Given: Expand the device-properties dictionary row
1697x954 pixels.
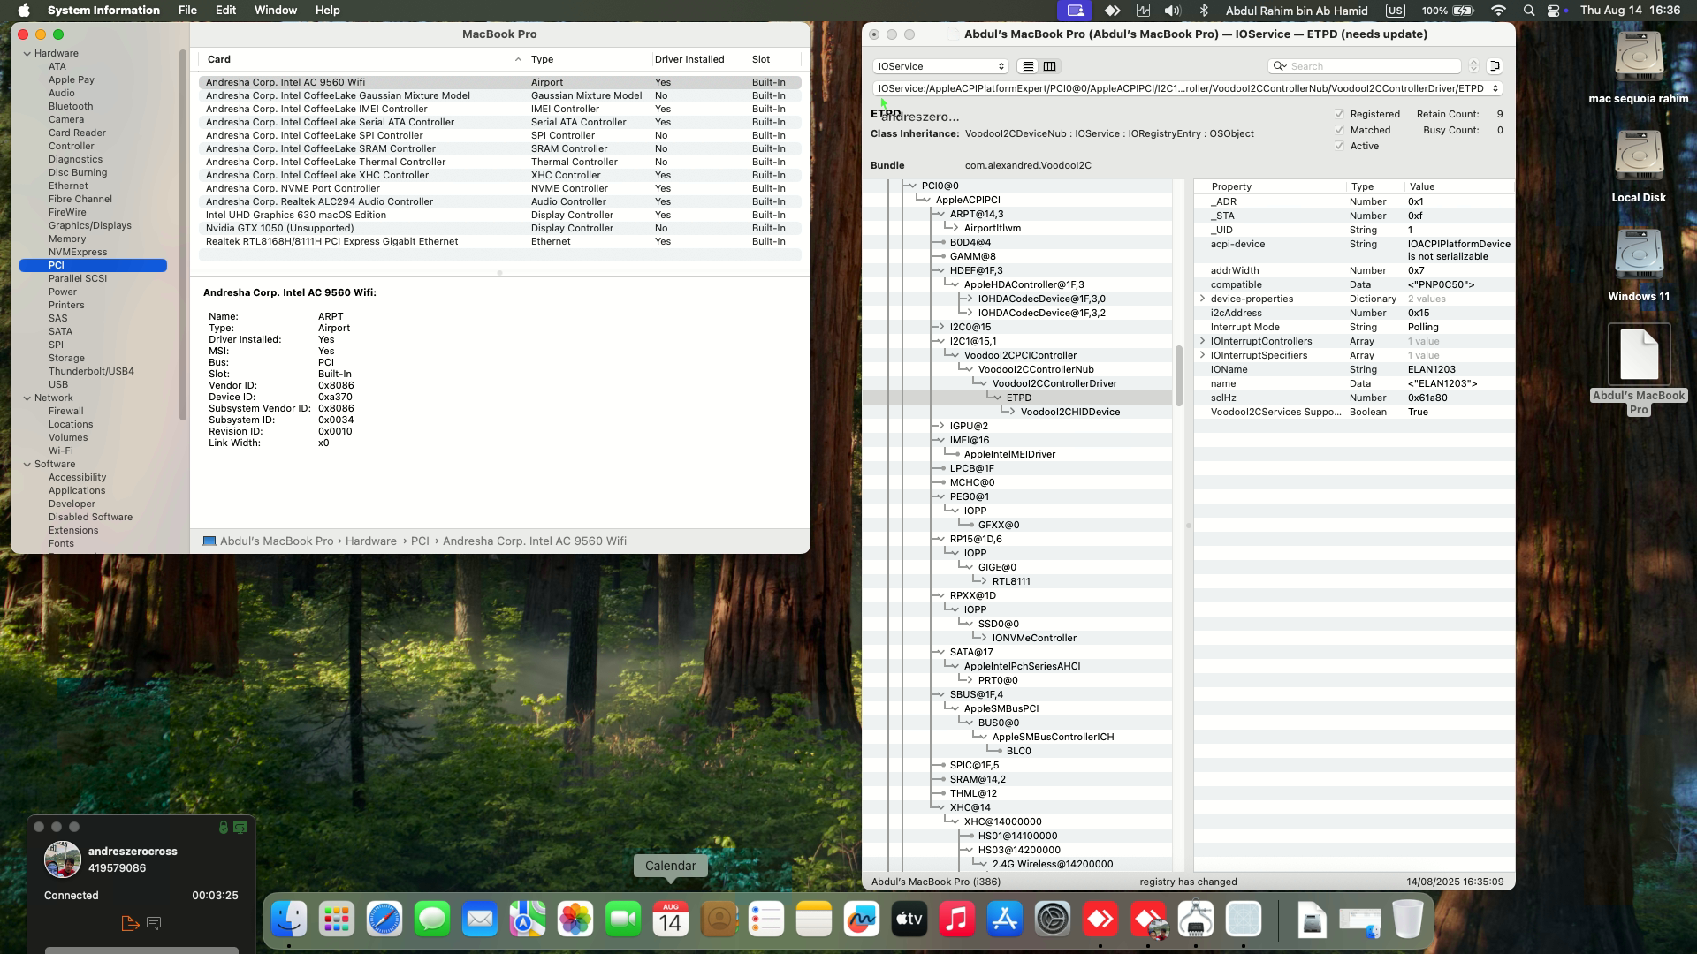Looking at the screenshot, I should click(x=1202, y=299).
